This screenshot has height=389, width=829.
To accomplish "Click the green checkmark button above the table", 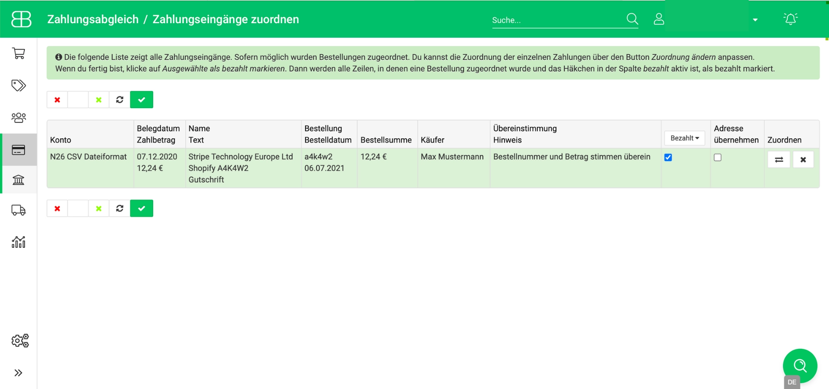I will [142, 100].
